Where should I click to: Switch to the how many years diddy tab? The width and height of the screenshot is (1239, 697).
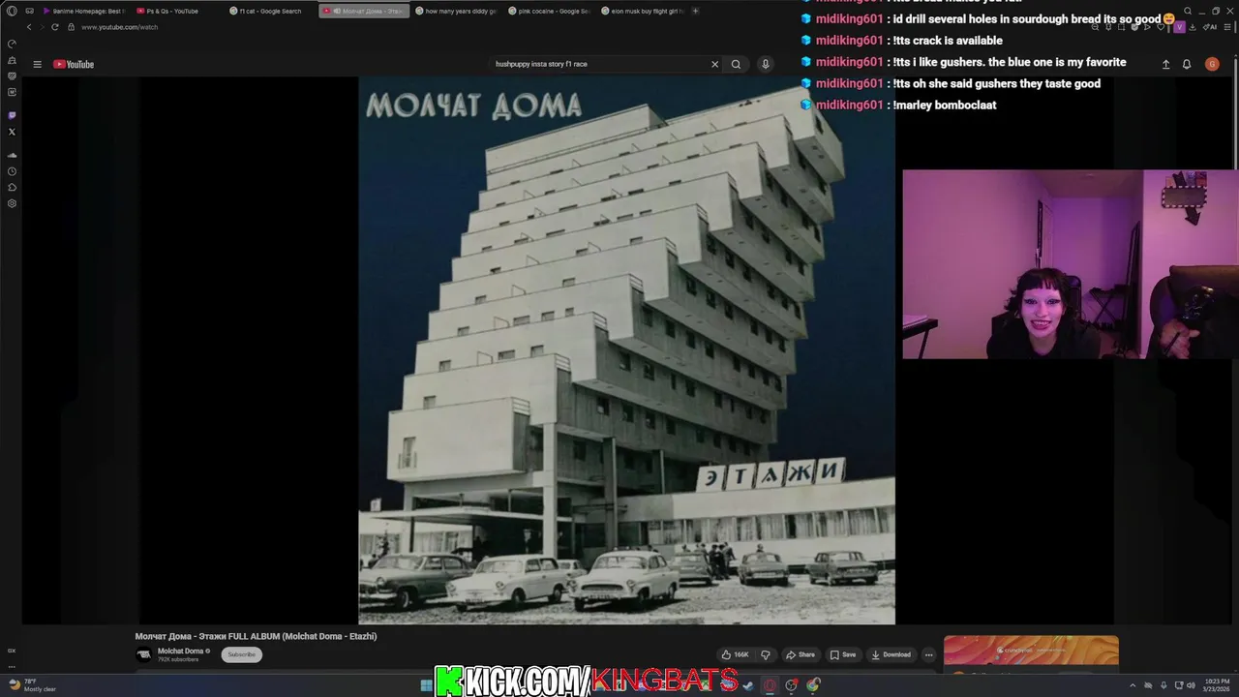[x=457, y=11]
